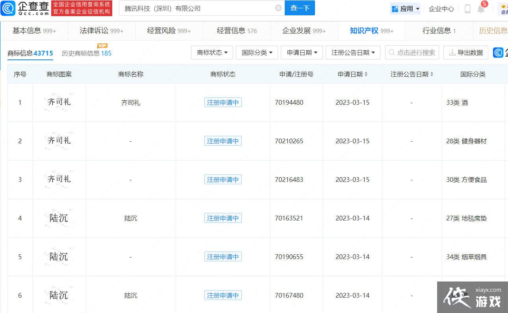The width and height of the screenshot is (508, 313).
Task: Click the mobile phone icon
Action: [x=467, y=9]
